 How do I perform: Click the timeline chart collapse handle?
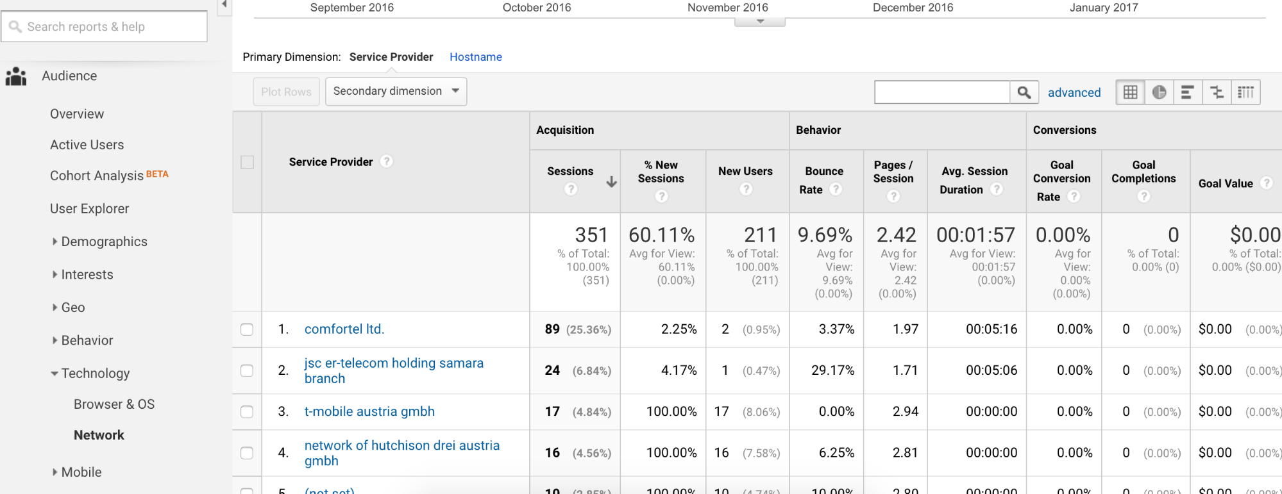(x=760, y=22)
